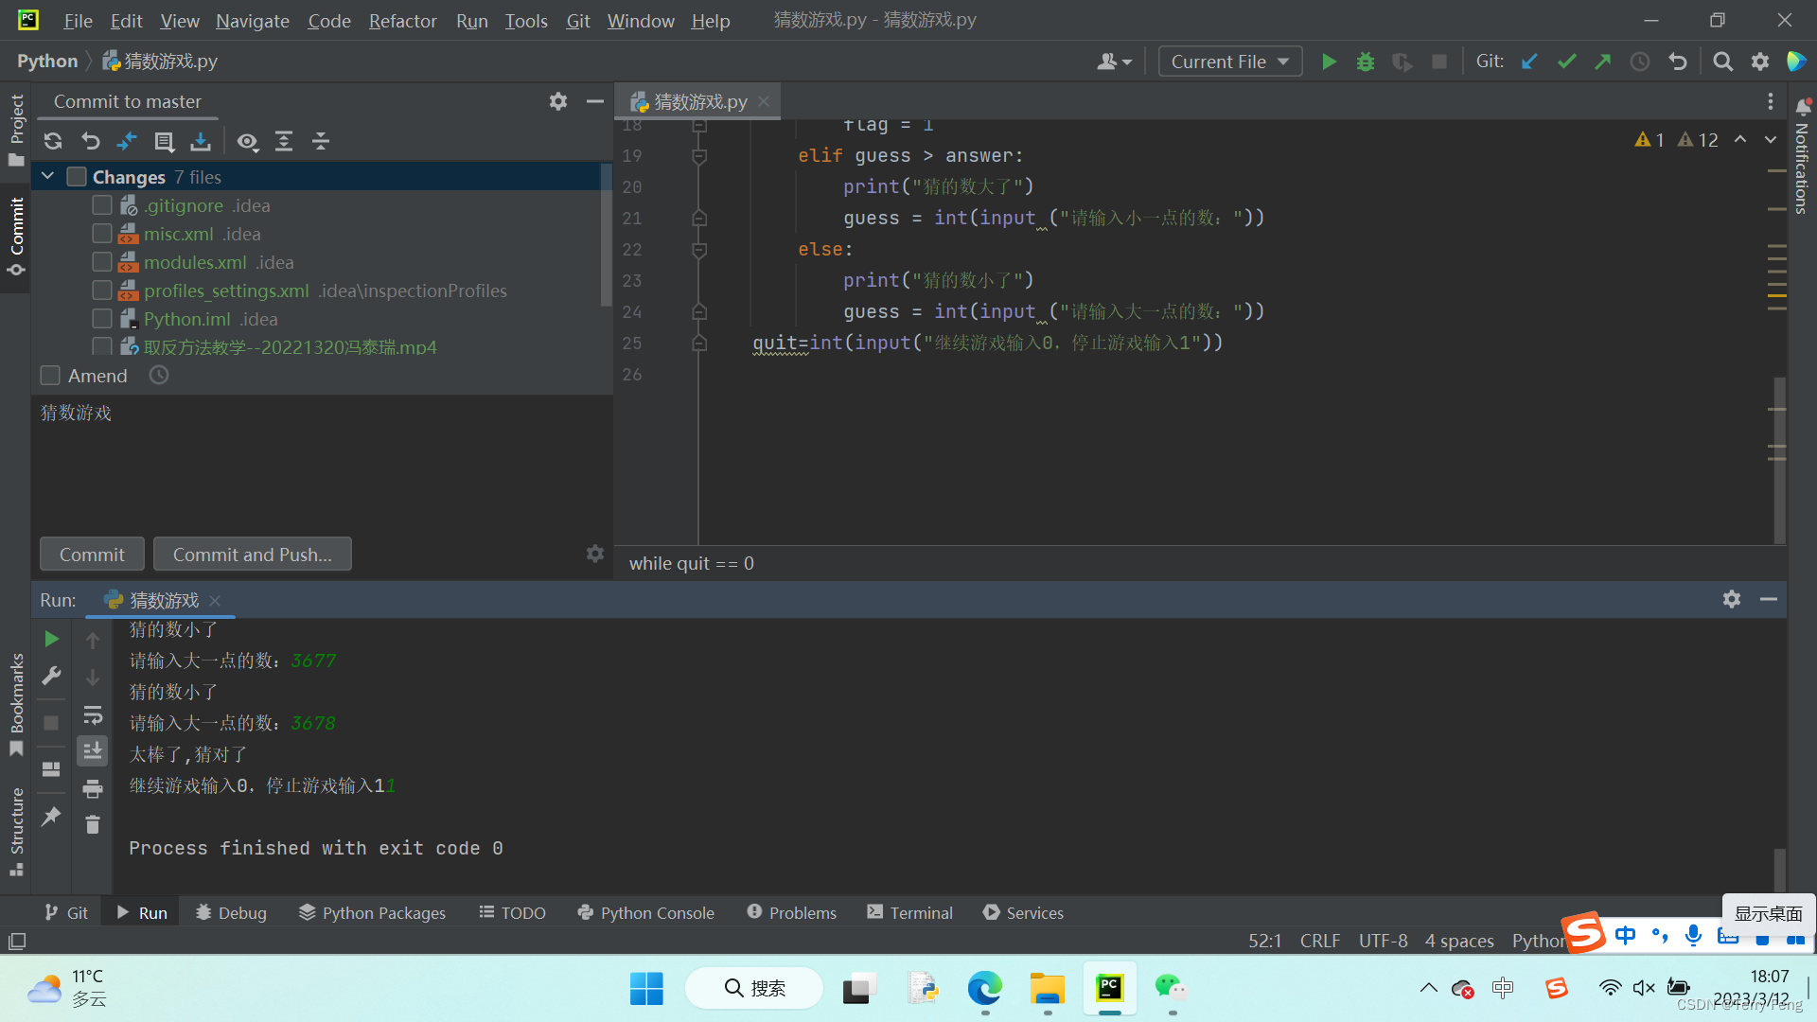Screen dimensions: 1817x1022
Task: Change line separator CRLF in the status bar
Action: pos(1319,941)
